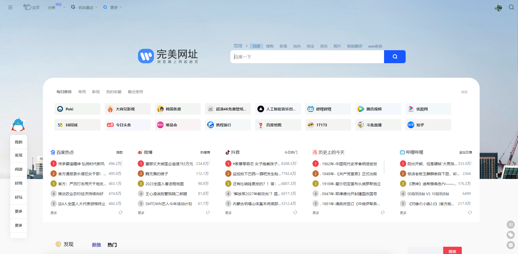
Task: Open '1848年-《共产党宣言》正式出版' entry
Action: pyautogui.click(x=348, y=174)
